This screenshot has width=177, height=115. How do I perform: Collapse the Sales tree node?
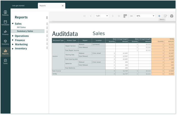(x=13, y=23)
